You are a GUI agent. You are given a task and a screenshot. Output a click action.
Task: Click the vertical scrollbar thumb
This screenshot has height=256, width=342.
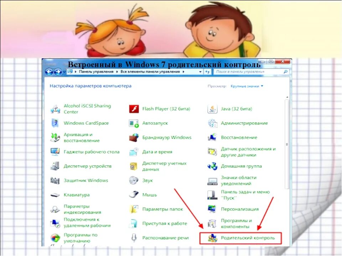pos(287,144)
